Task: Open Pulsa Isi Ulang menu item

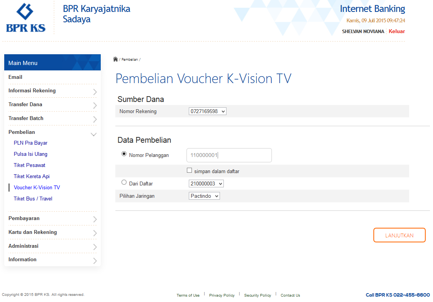Action: coord(31,154)
